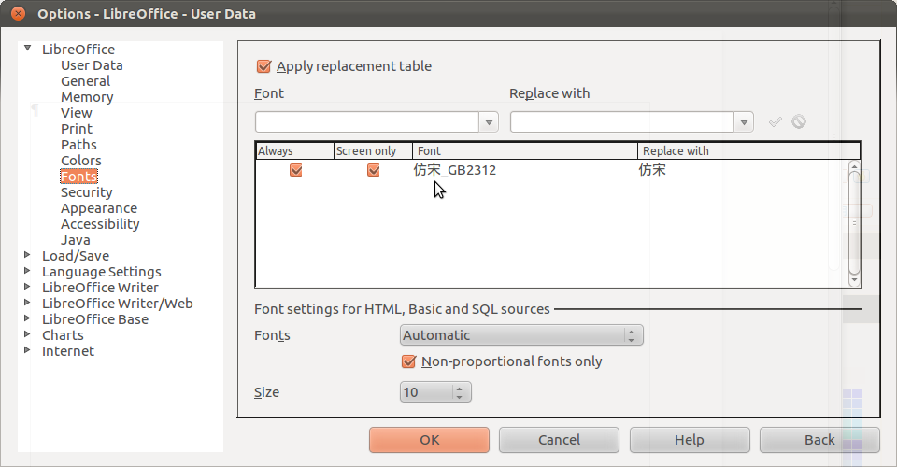Image resolution: width=897 pixels, height=467 pixels.
Task: Expand the Charts tree node
Action: tap(27, 334)
